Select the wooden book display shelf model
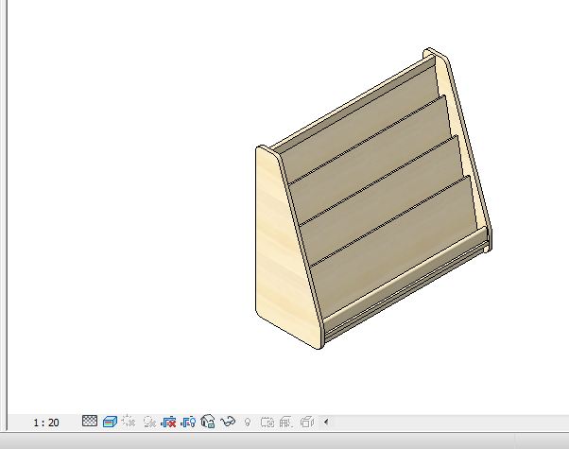The image size is (569, 449). tap(373, 199)
